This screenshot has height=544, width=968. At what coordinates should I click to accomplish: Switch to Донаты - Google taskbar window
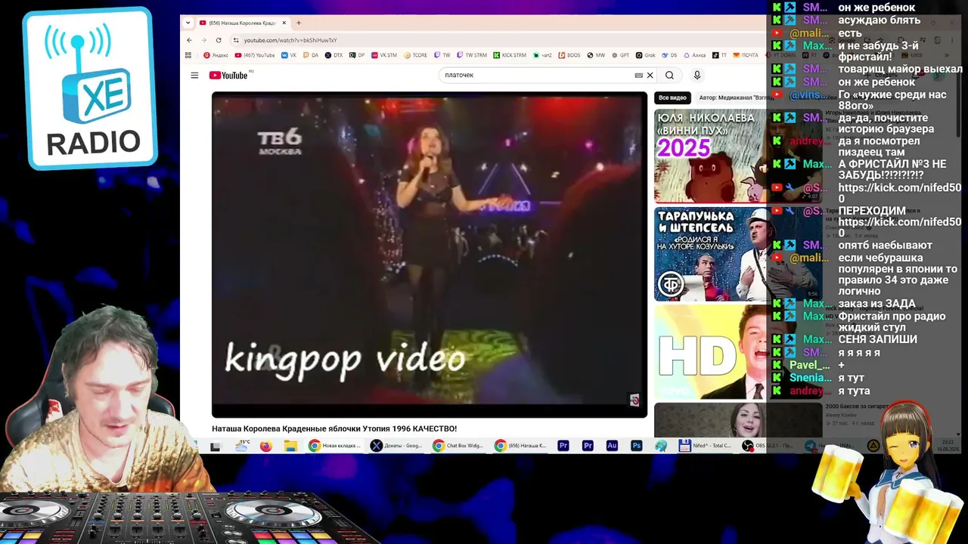[397, 447]
